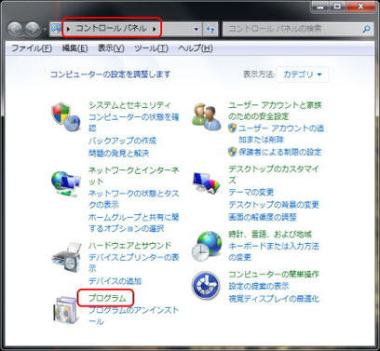Close the Control Panel window
Viewport: 380px width, 351px height.
(x=360, y=6)
